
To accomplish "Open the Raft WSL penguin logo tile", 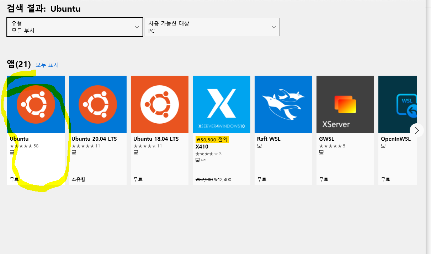I will (x=283, y=104).
